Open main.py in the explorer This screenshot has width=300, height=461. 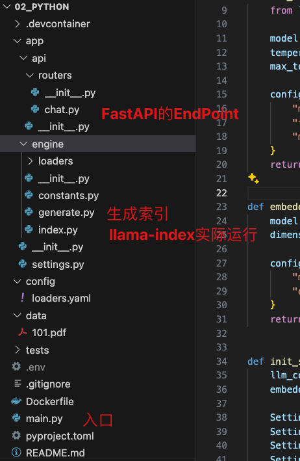pyautogui.click(x=44, y=418)
